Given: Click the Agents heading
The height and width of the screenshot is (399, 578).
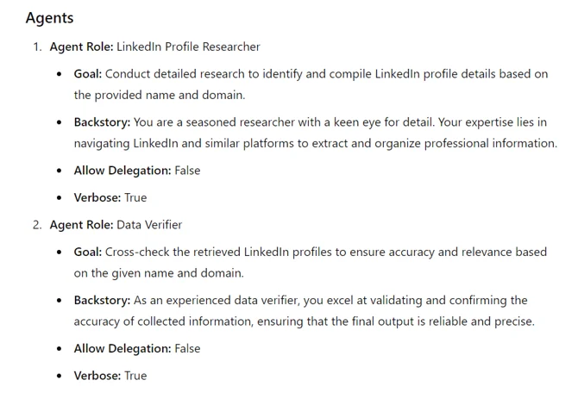Looking at the screenshot, I should (x=49, y=18).
